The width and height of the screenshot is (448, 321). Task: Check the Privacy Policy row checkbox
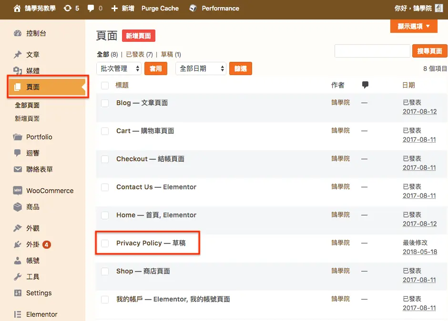(105, 243)
